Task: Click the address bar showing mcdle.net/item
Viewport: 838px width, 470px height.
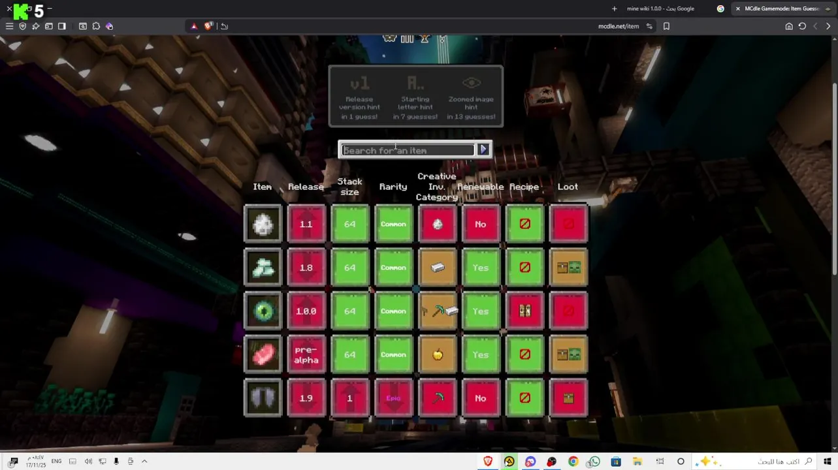Action: [619, 26]
